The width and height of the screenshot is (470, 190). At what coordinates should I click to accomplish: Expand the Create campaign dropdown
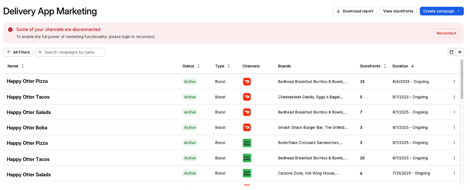pos(458,11)
